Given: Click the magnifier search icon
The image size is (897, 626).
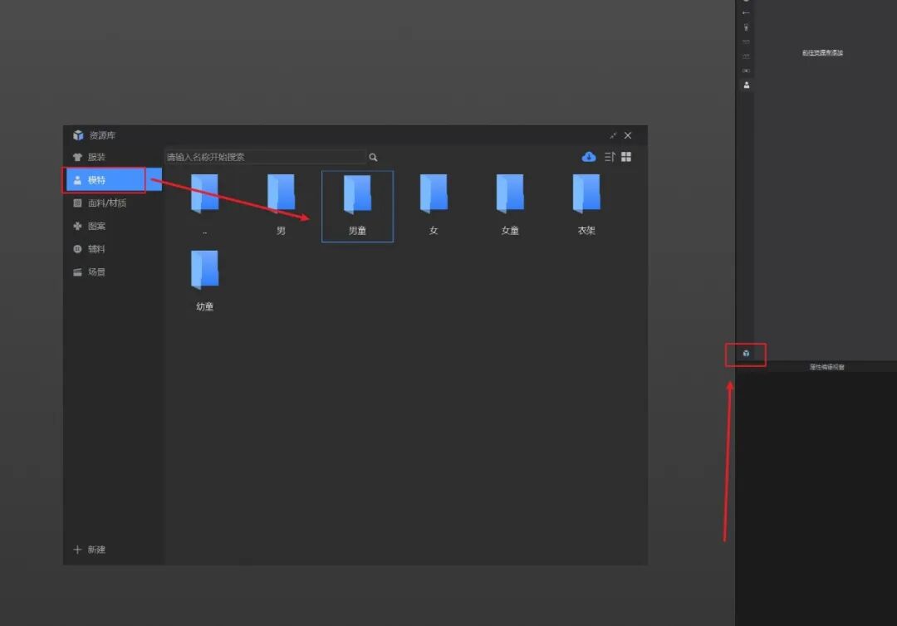Looking at the screenshot, I should (373, 157).
